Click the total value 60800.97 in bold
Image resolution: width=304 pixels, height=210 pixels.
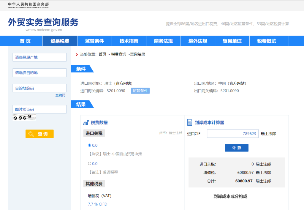244,181
